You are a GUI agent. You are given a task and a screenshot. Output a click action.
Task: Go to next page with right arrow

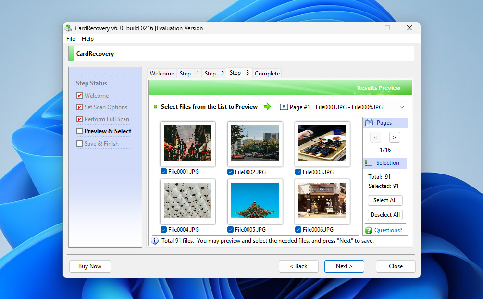tap(395, 137)
